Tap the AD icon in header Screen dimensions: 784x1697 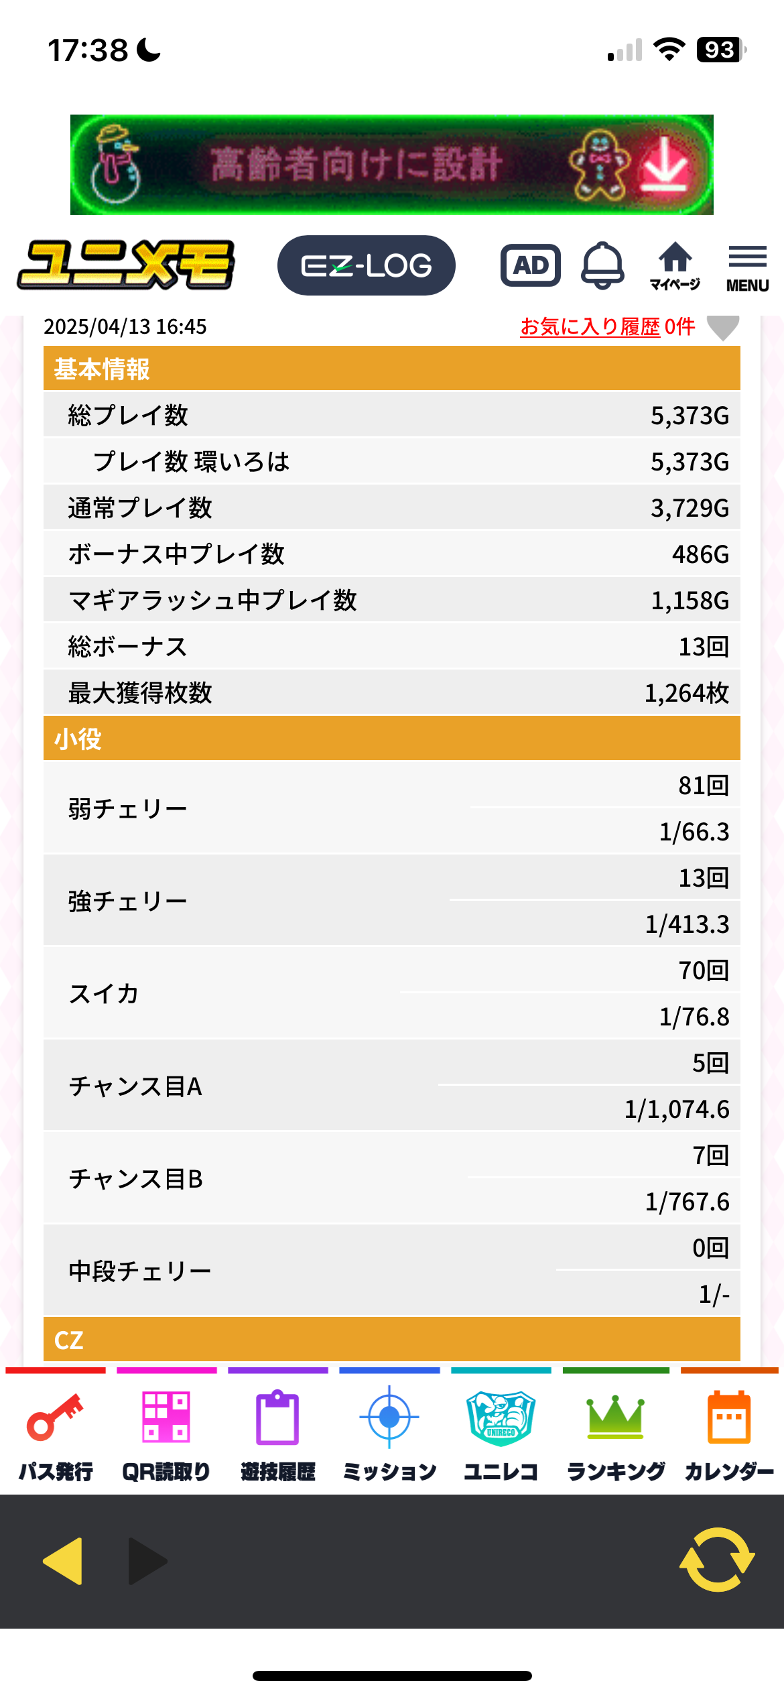[531, 265]
